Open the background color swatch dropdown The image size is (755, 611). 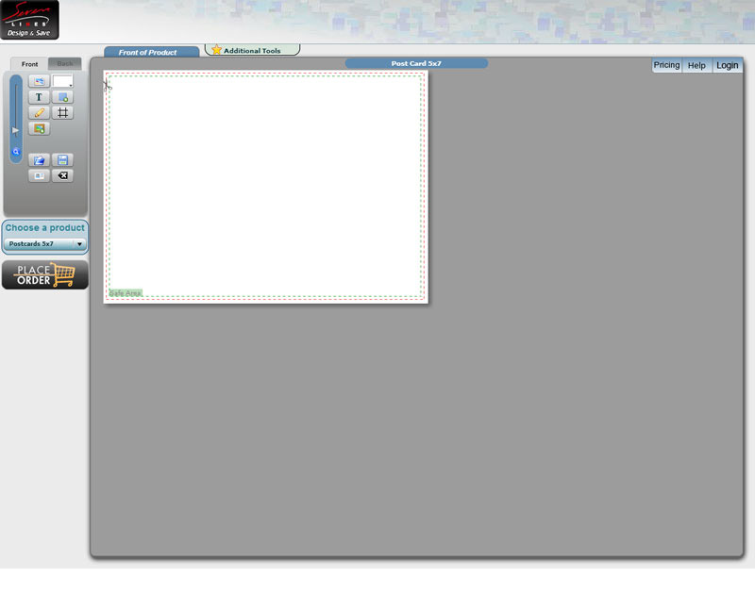[63, 82]
